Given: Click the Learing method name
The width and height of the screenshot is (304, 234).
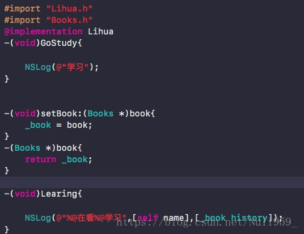Looking at the screenshot, I should click(59, 194).
